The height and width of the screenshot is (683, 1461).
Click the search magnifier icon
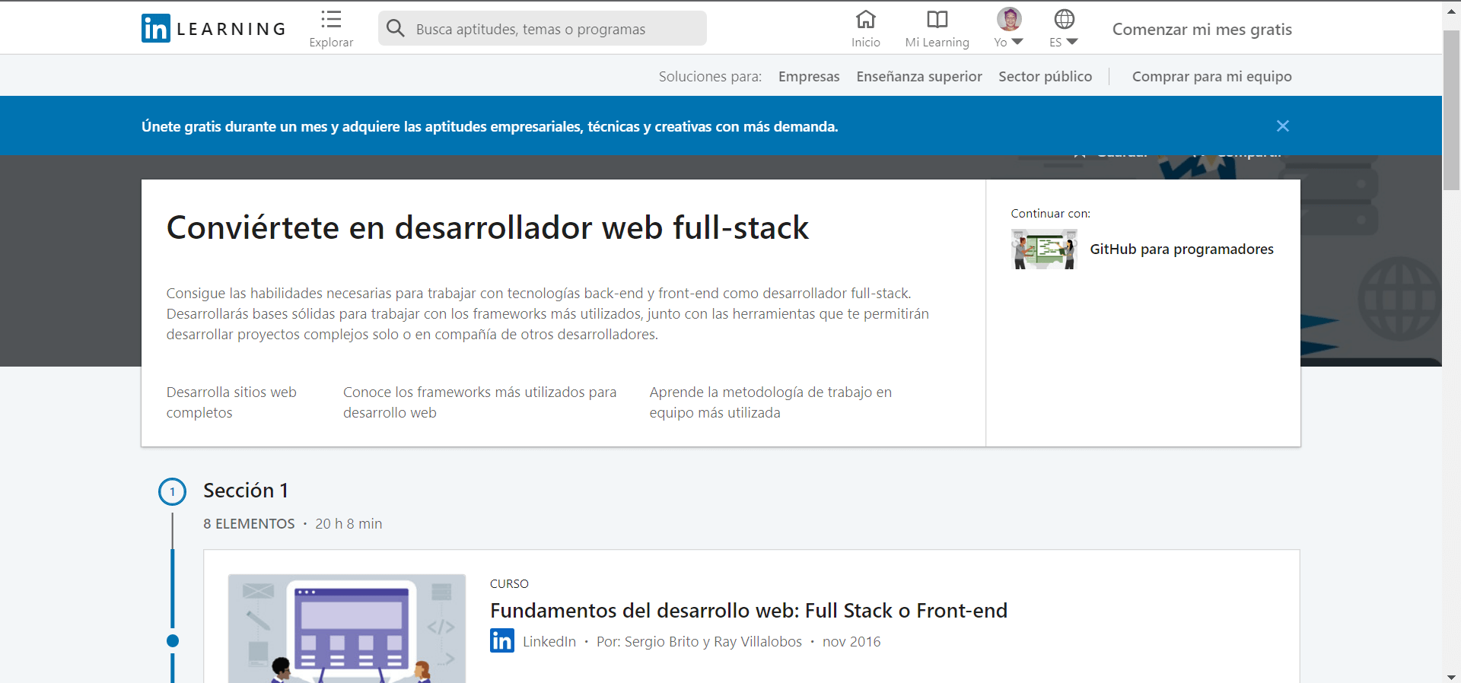tap(395, 29)
